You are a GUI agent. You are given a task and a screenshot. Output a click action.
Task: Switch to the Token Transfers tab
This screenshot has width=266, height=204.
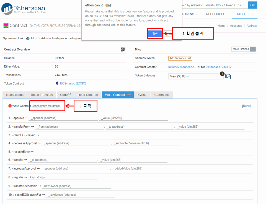(x=42, y=95)
